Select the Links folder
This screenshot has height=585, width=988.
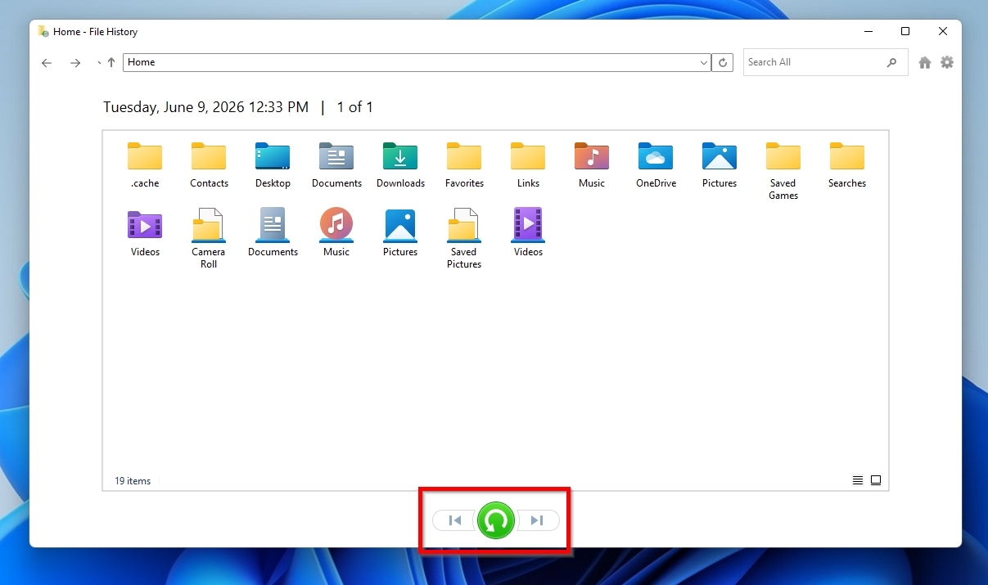[528, 164]
